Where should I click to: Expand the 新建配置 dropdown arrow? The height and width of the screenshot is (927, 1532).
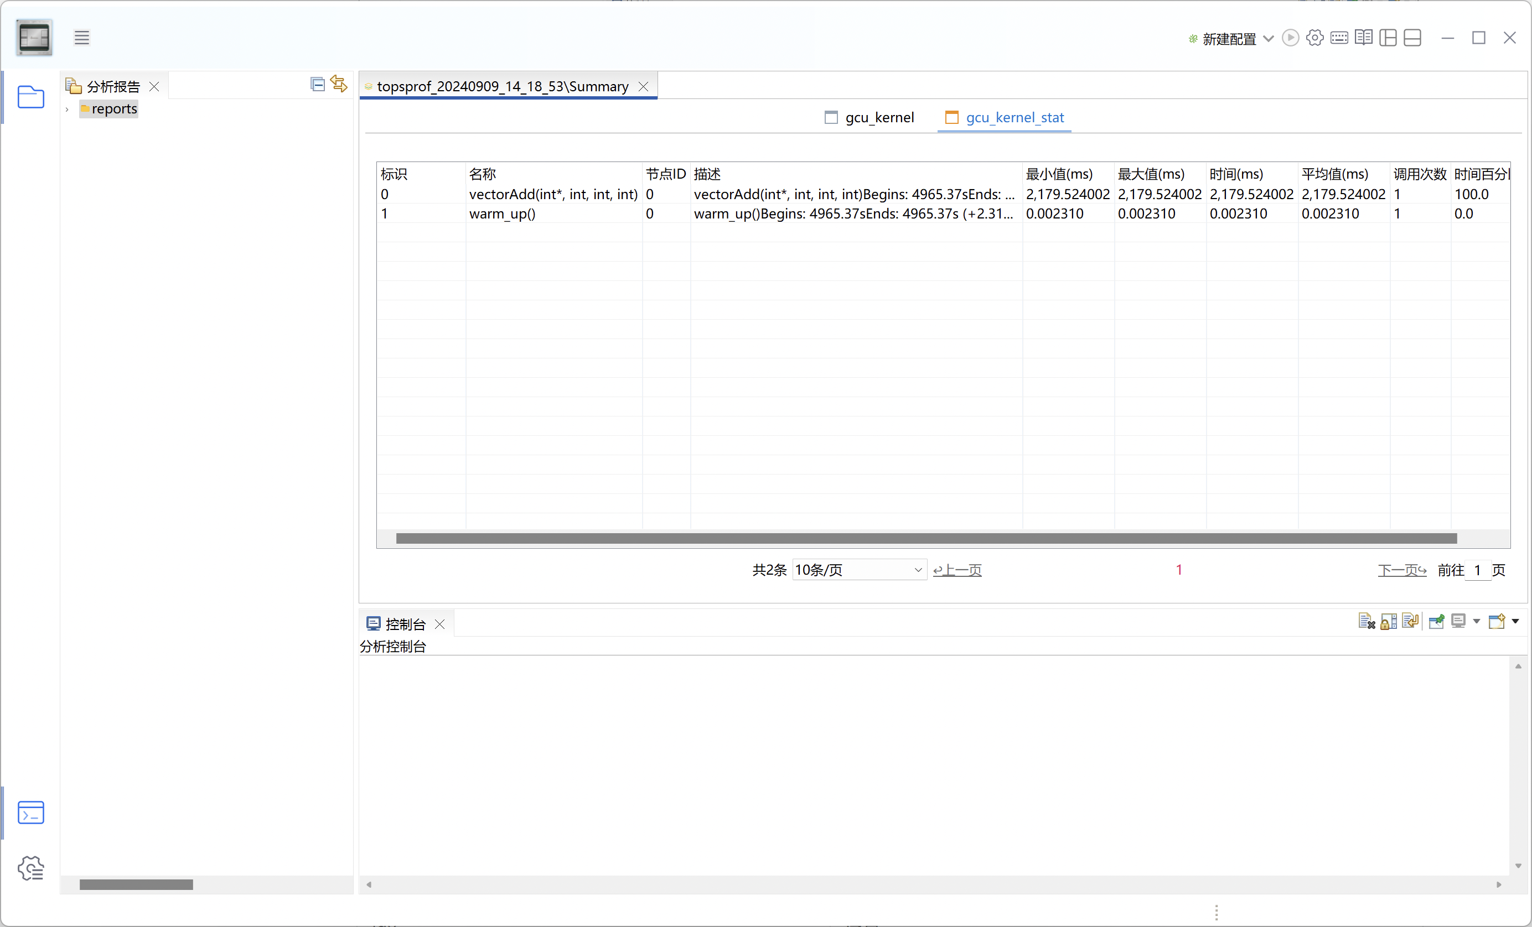(x=1269, y=38)
